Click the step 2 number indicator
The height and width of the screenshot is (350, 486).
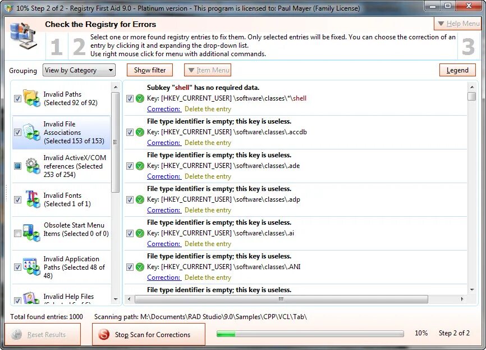(x=79, y=47)
